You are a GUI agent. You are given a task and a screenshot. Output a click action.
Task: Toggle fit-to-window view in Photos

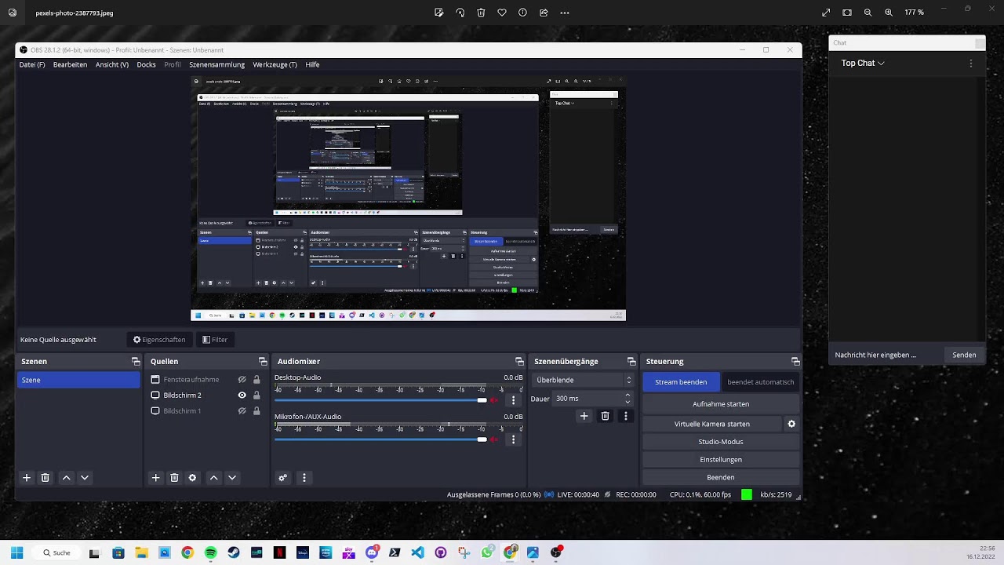pyautogui.click(x=847, y=13)
